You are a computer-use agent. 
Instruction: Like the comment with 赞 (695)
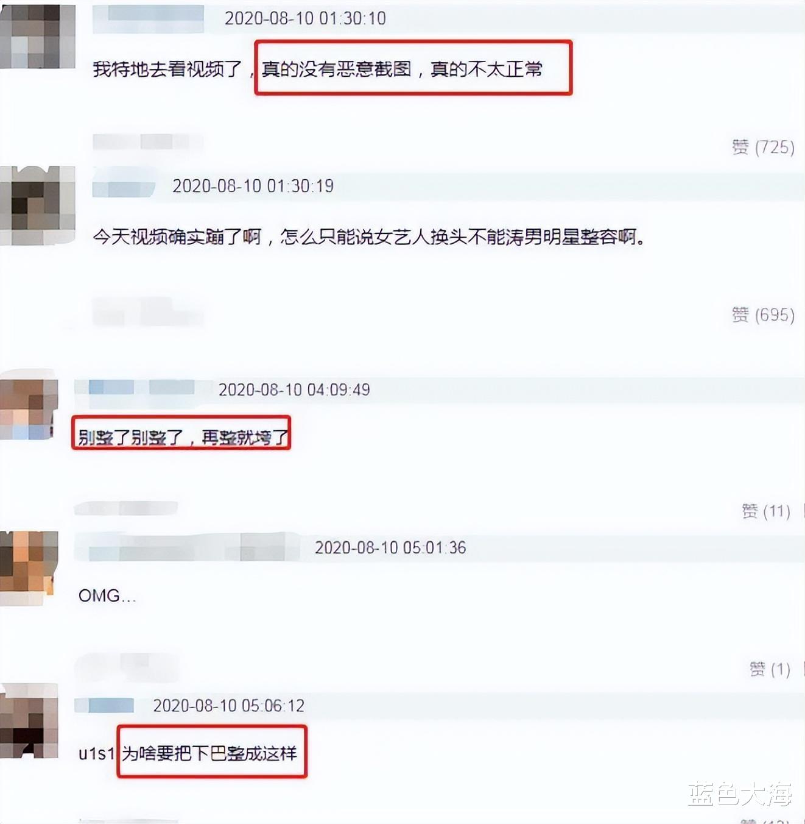click(763, 314)
